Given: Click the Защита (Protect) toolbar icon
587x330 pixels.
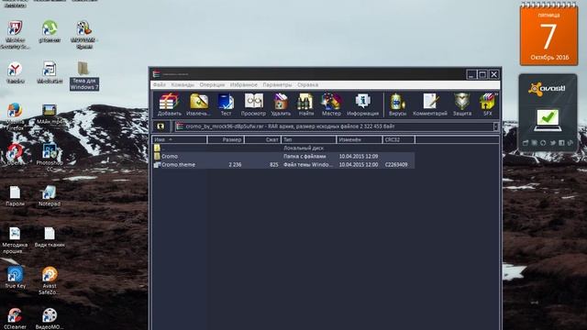Looking at the screenshot, I should (x=462, y=104).
